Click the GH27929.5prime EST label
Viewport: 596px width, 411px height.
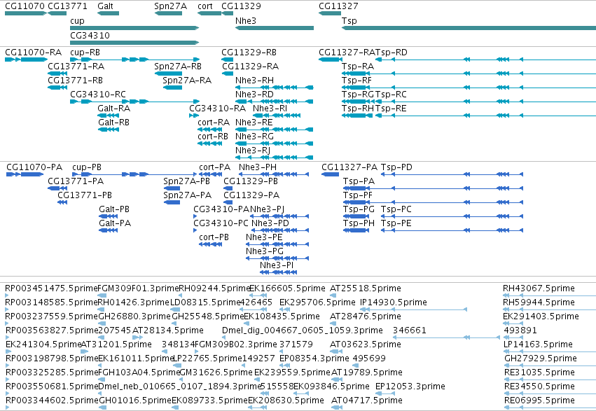pyautogui.click(x=541, y=358)
